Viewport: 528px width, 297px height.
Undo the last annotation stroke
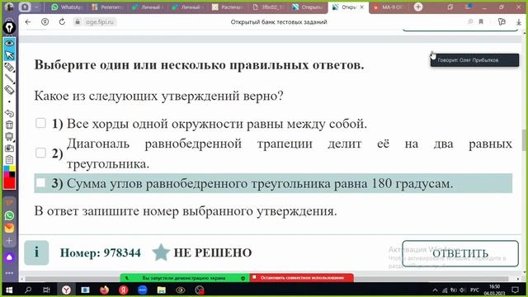[x=9, y=114]
